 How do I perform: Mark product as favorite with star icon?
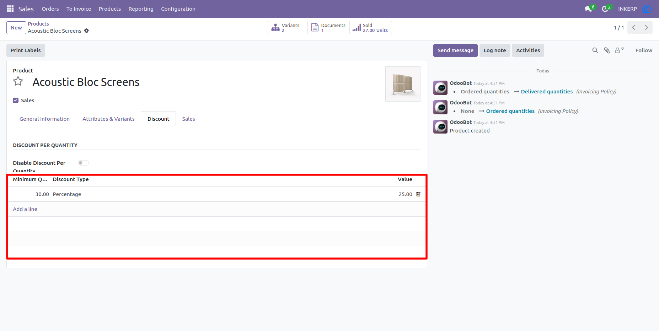coord(18,82)
